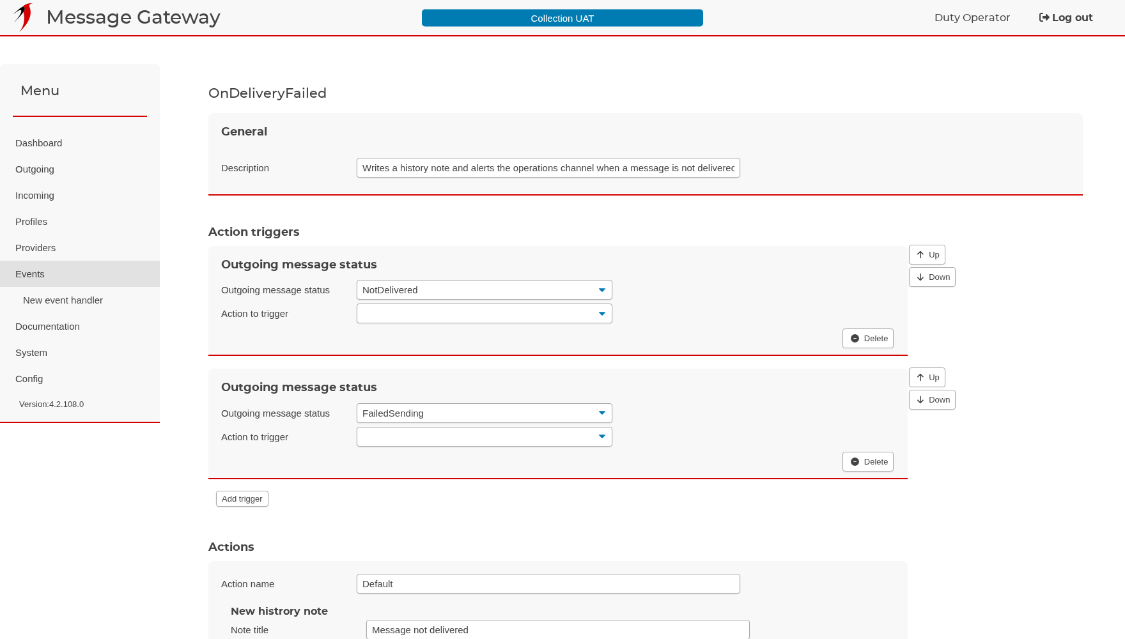This screenshot has width=1125, height=639.
Task: Open the Providers menu item
Action: (80, 247)
